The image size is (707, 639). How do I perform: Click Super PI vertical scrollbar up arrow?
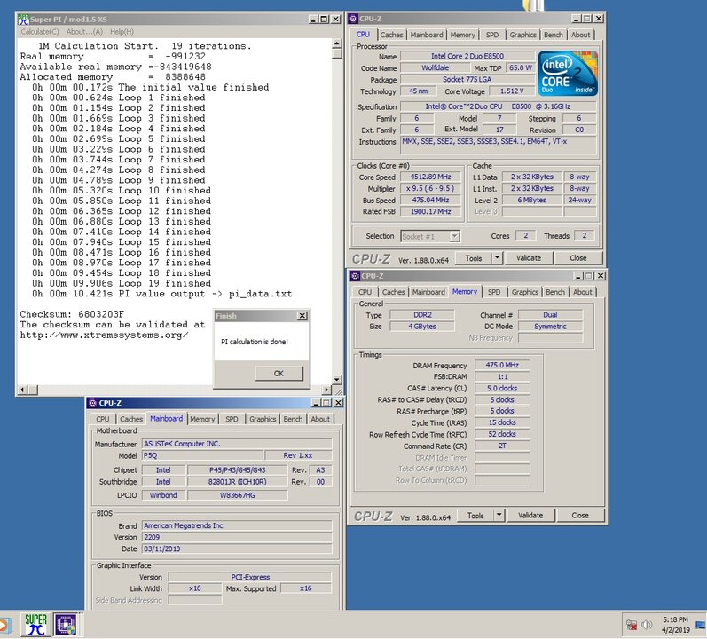336,43
